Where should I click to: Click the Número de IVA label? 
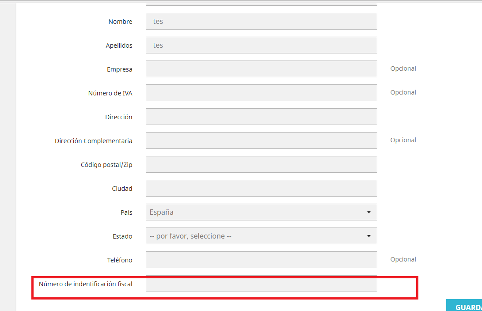(x=110, y=93)
